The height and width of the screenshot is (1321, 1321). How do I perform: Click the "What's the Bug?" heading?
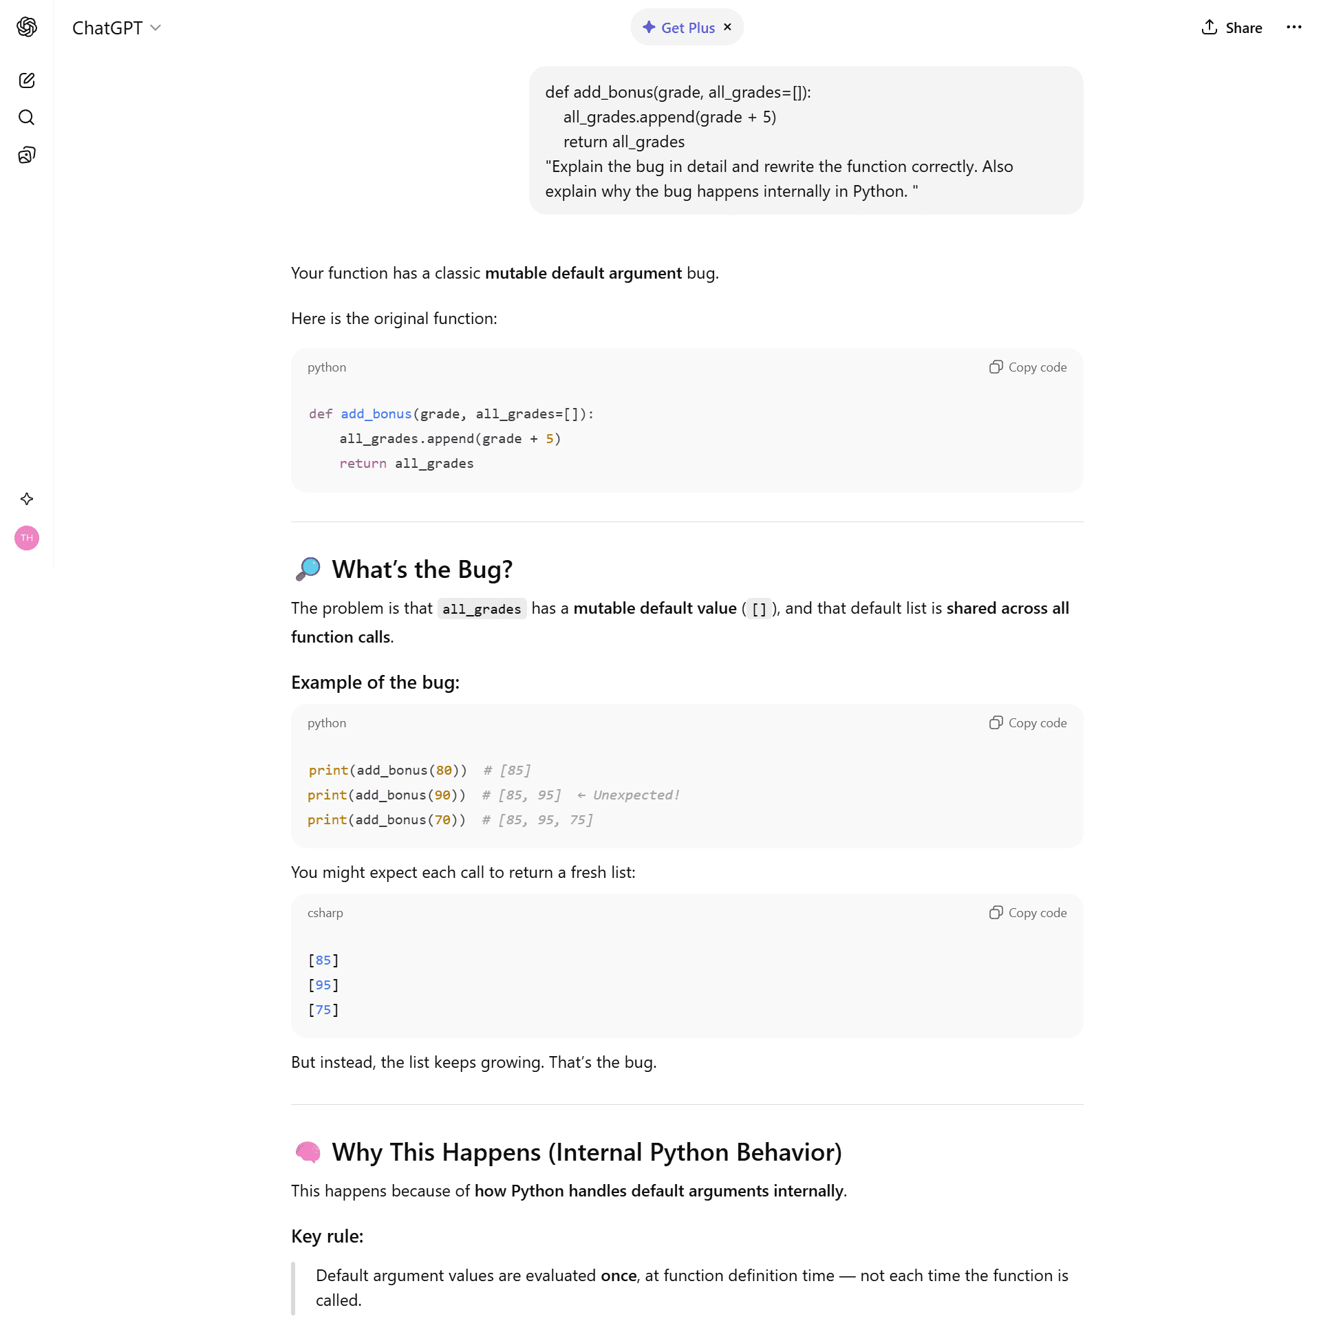click(422, 570)
